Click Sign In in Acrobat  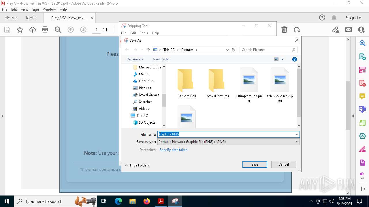pos(353,18)
